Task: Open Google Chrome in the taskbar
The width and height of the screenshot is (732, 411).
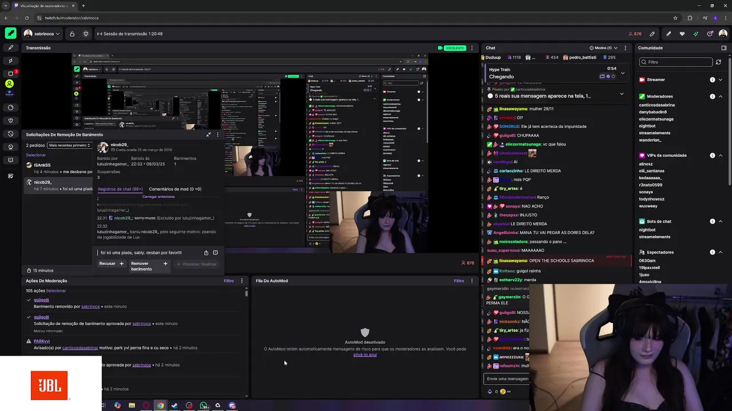Action: [x=160, y=405]
